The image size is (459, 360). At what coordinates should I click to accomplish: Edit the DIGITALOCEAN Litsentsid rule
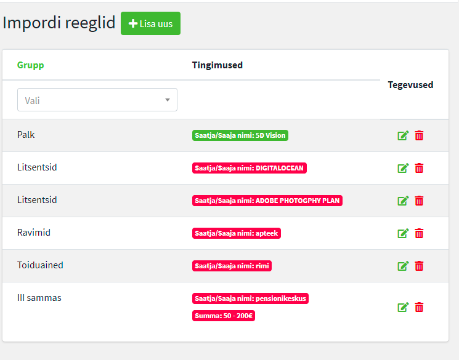(403, 168)
